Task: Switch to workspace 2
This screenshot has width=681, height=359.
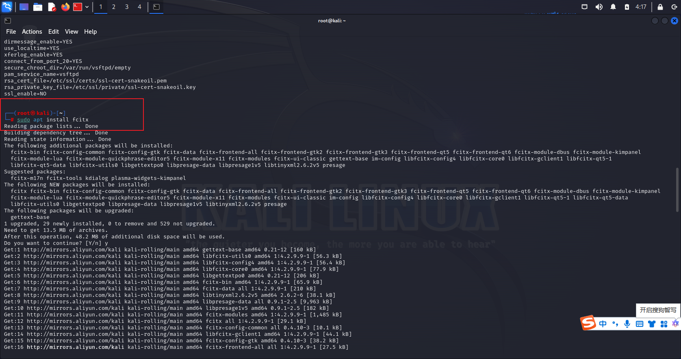Action: coord(114,7)
